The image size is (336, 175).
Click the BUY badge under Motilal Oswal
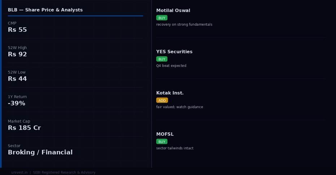pos(162,18)
